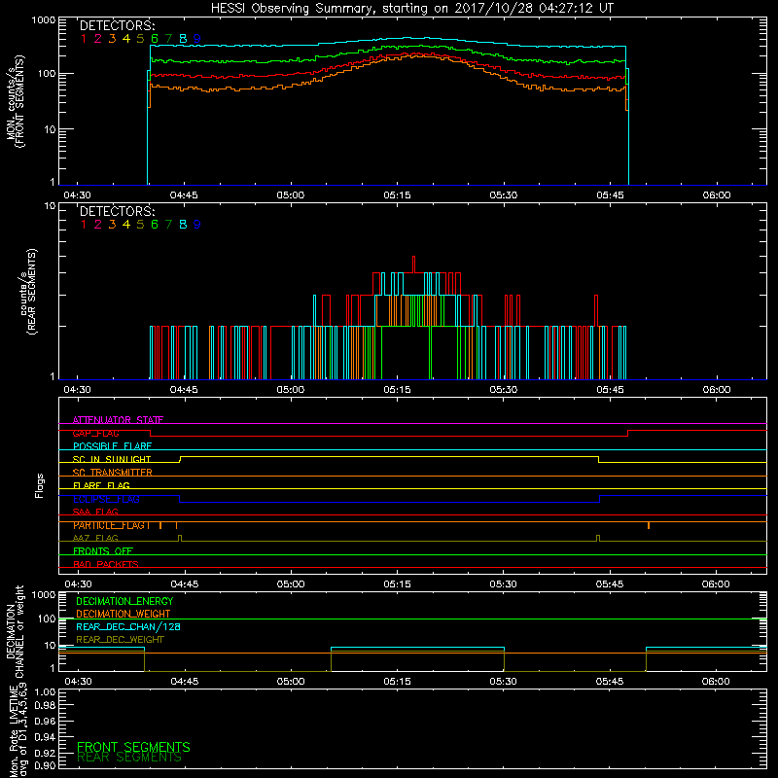Select detector 2 in rear segments legend
The image size is (778, 778).
point(98,225)
